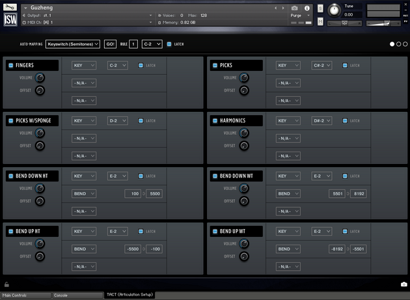Select TACT (Articulation Setup) tab
Screen dimensions: 410x300
point(130,295)
